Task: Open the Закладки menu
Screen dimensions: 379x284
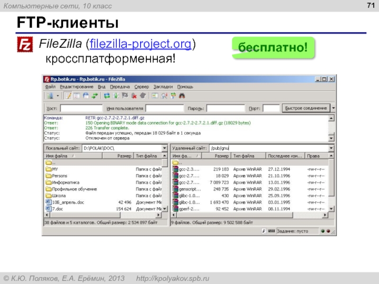Action: point(163,87)
